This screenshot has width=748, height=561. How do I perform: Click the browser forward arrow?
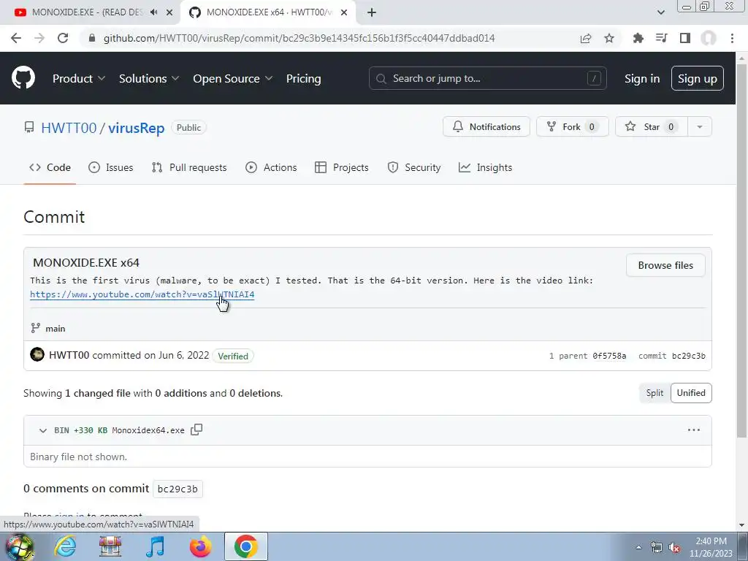coord(39,38)
